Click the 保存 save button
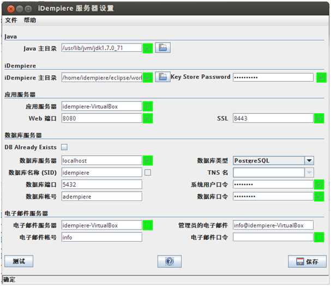Image resolution: width=331 pixels, height=286 pixels. (307, 261)
